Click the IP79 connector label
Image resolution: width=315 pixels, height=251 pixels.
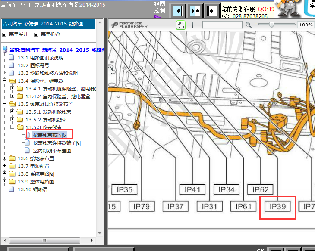(142, 206)
